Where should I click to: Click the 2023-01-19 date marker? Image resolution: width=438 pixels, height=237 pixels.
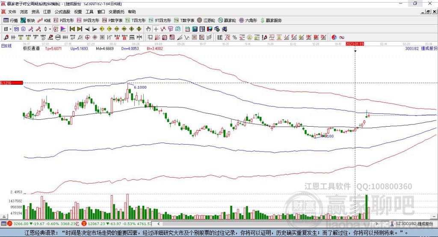point(355,44)
